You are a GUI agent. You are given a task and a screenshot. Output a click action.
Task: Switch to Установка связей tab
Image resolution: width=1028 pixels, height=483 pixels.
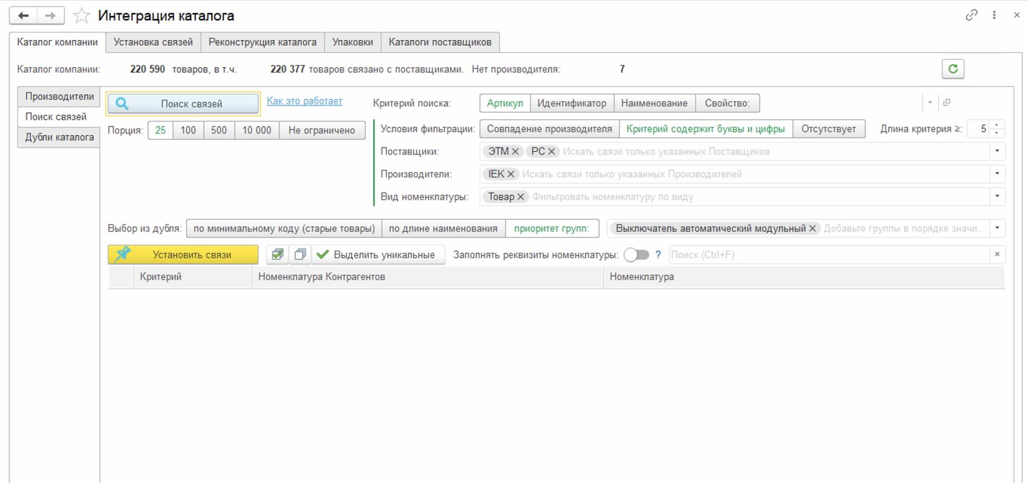click(x=153, y=42)
